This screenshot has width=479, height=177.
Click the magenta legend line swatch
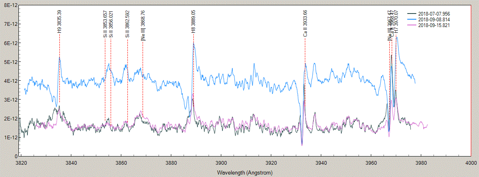click(x=411, y=25)
